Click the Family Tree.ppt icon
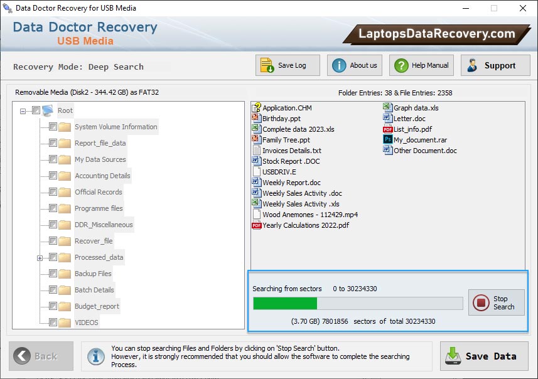538x379 pixels. click(x=256, y=139)
